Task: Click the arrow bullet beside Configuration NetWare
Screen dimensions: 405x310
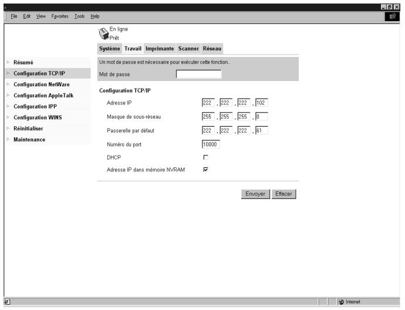Action: tap(8, 84)
